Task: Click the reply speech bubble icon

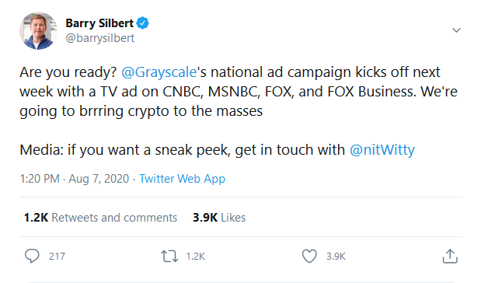Action: click(x=32, y=257)
